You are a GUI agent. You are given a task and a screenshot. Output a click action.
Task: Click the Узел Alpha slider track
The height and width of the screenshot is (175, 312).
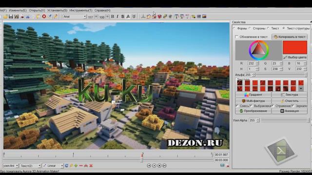click(285, 120)
